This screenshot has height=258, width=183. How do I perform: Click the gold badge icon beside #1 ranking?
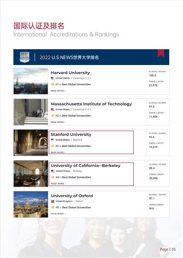point(53,84)
